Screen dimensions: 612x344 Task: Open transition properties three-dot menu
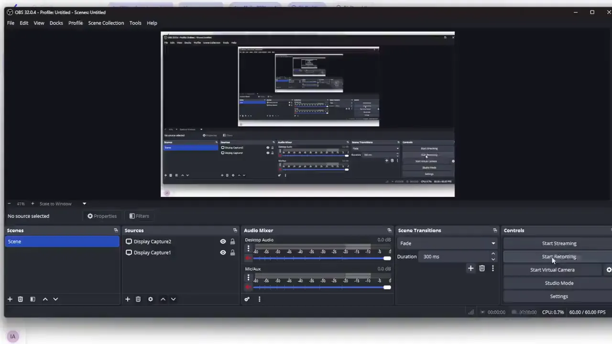coord(493,269)
